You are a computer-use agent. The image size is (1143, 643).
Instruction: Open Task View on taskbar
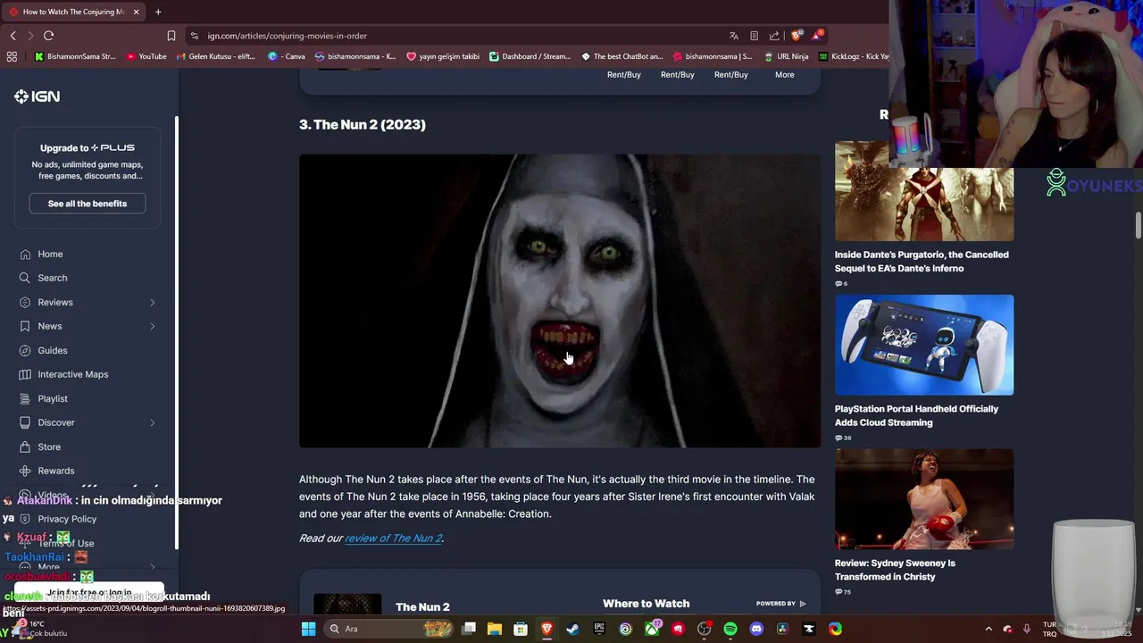(x=469, y=629)
